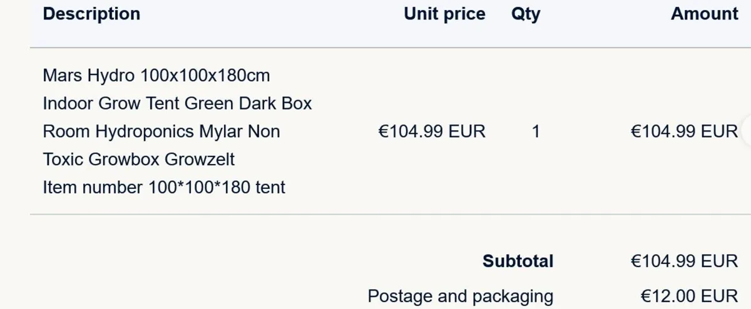Click the Description column header

coord(91,14)
